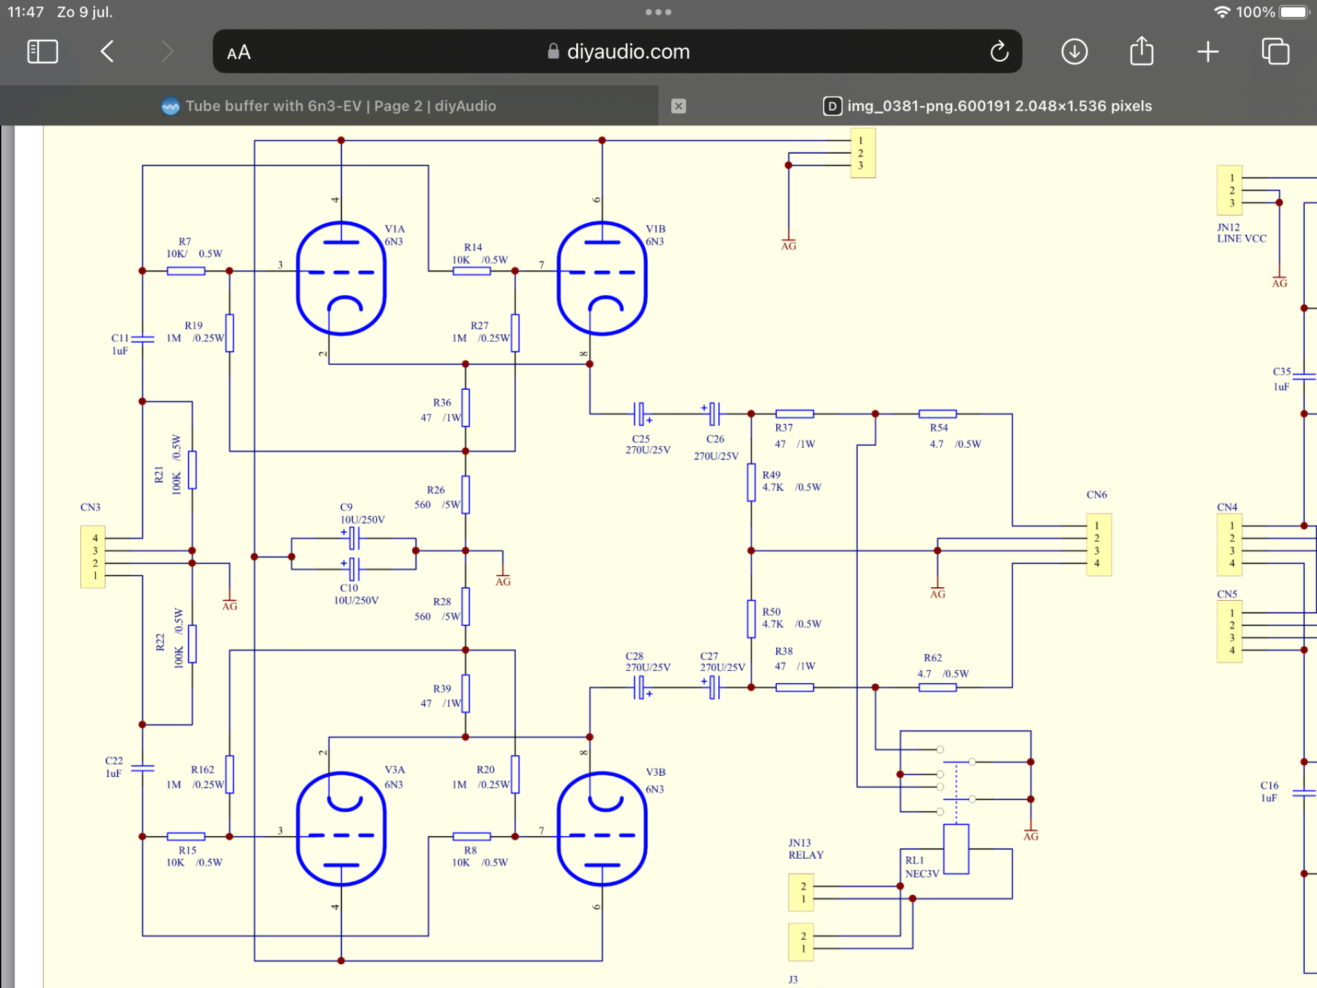Tap the diyaudio.com address field
The height and width of the screenshot is (988, 1317).
click(617, 51)
